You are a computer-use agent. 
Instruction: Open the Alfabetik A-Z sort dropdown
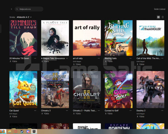point(24,17)
